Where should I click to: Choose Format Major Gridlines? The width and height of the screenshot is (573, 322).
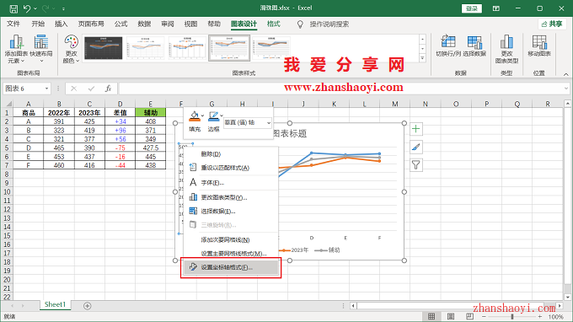(x=231, y=253)
